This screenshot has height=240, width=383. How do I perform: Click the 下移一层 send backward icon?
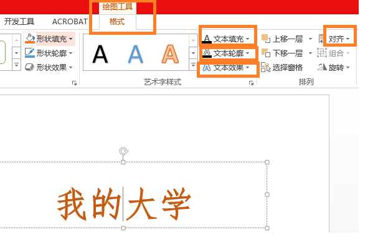266,53
